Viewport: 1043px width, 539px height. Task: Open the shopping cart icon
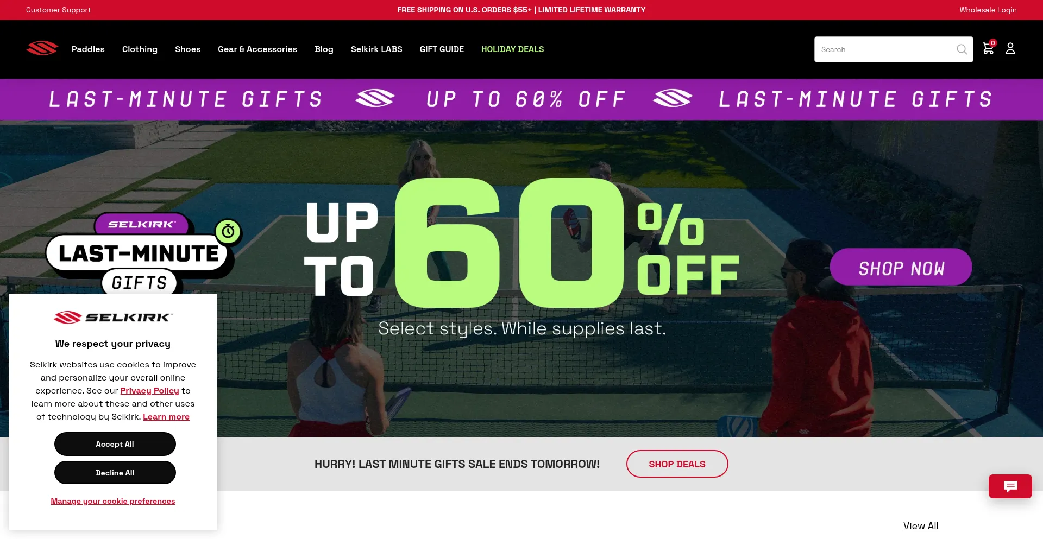click(989, 48)
